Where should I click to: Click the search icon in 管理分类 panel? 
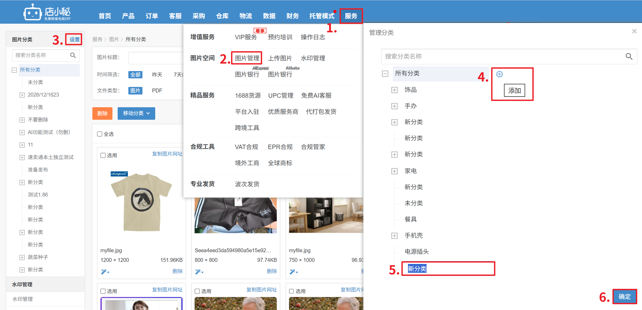[x=629, y=56]
